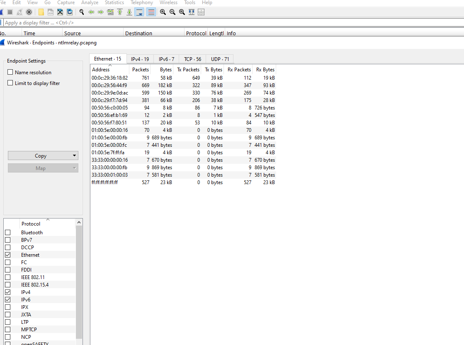
Task: Select endpoint row 00:0c:29:36:18:82
Action: click(x=183, y=78)
